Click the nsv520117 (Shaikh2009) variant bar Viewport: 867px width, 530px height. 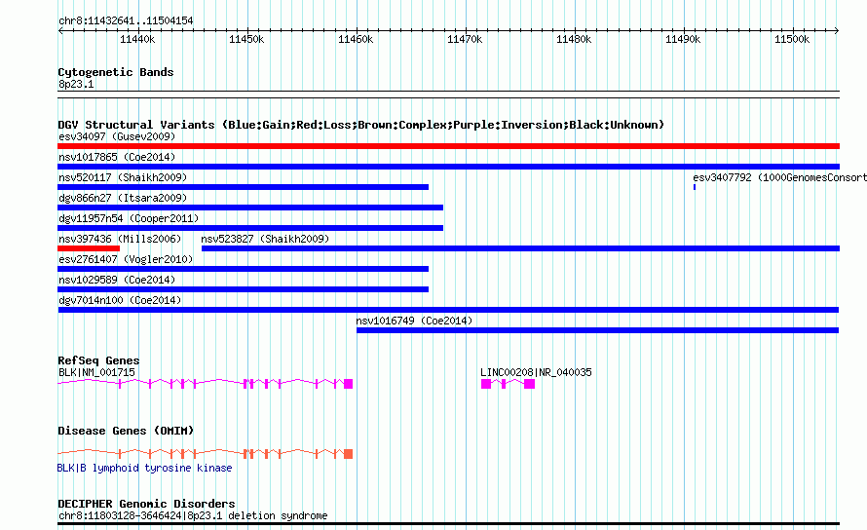point(243,187)
